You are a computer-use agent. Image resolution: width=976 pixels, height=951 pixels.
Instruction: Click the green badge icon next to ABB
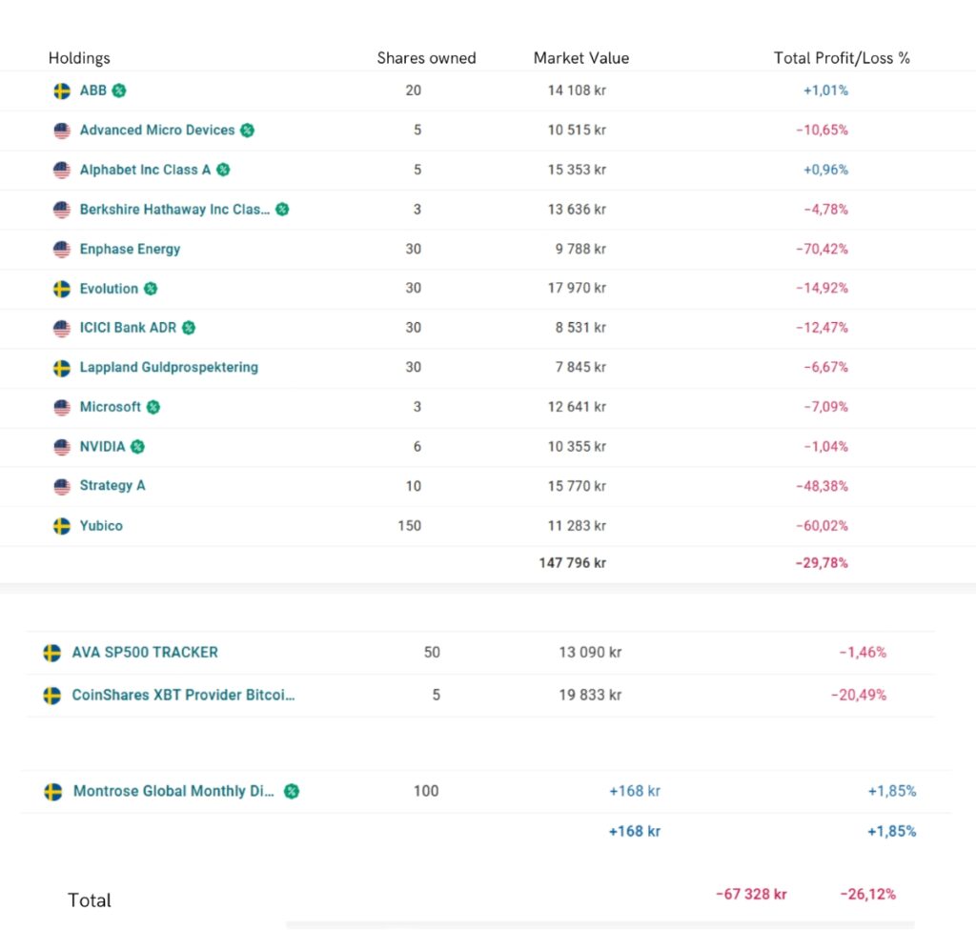click(119, 91)
